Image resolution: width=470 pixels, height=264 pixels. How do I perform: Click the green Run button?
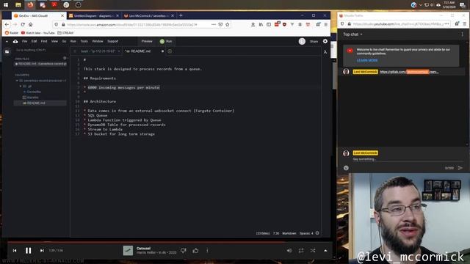[166, 41]
